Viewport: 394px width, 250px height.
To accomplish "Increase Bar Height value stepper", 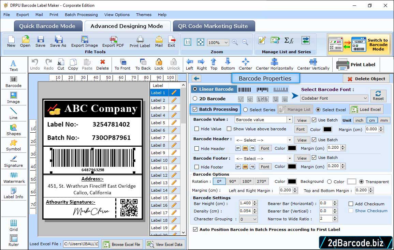I will (255, 202).
